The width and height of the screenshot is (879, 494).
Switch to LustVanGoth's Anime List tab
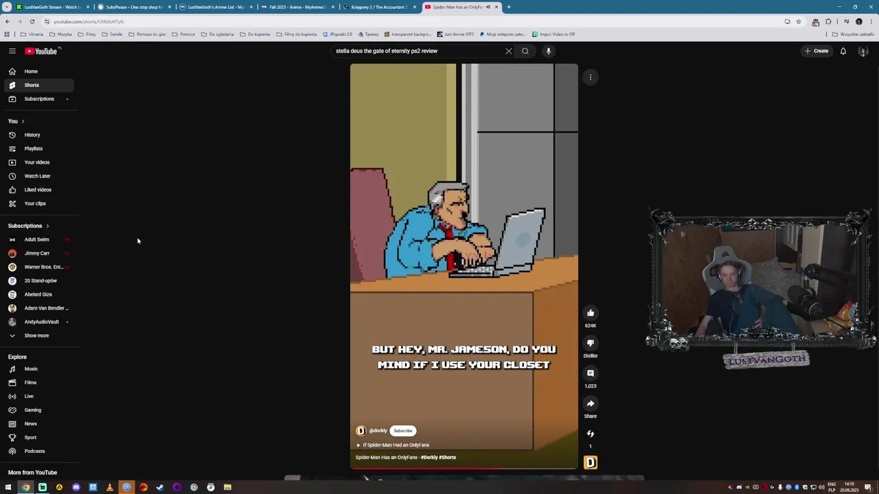tap(216, 7)
